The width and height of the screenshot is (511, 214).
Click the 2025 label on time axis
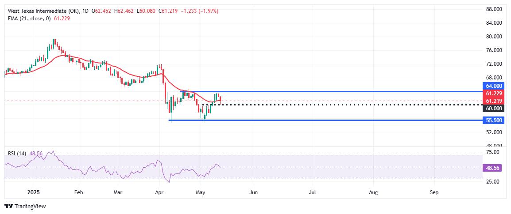pos(34,192)
